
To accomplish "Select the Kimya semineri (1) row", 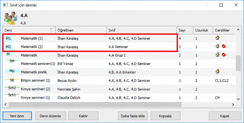I will coord(119,98).
